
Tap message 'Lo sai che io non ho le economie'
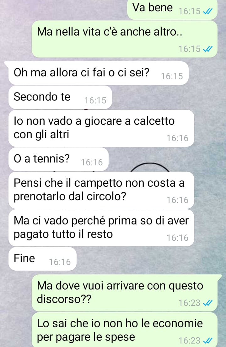coord(125,330)
